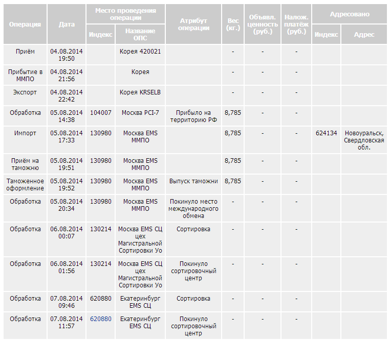Click the date '07.08.2014 11:57'
Viewport: 390px width, 342px height.
[x=67, y=322]
